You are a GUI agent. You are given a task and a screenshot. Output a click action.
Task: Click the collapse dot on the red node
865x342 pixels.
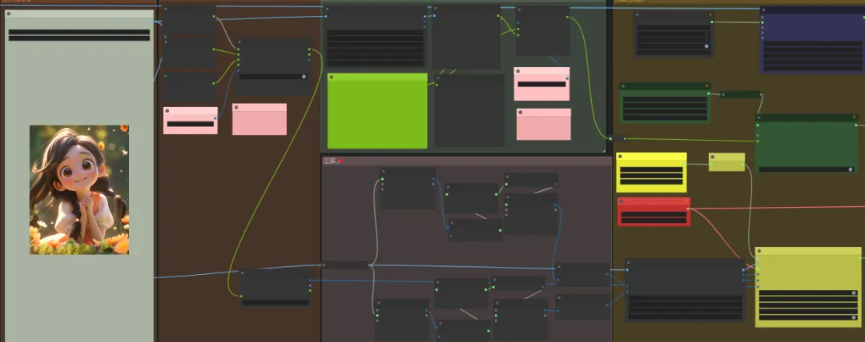(622, 201)
